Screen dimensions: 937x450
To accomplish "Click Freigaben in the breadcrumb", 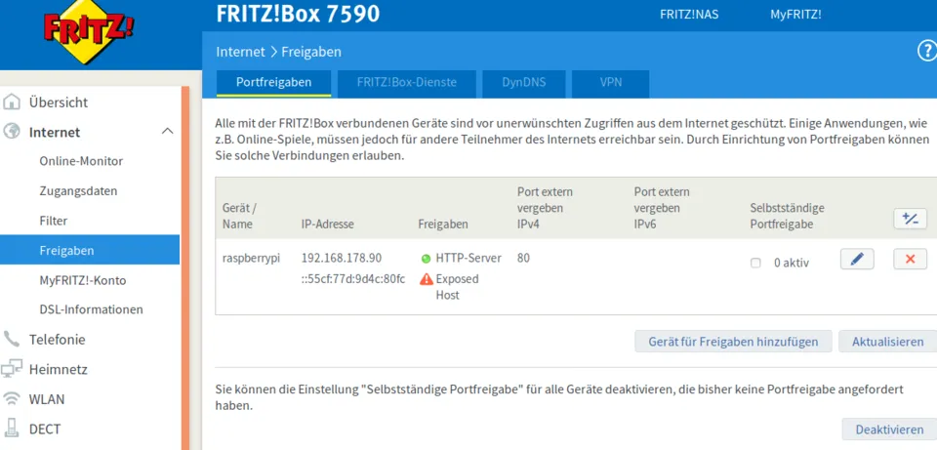I will [x=311, y=52].
